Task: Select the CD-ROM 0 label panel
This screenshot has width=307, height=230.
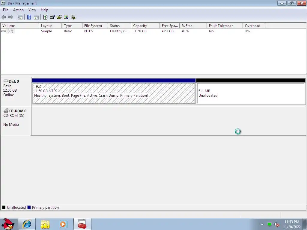Action: [x=16, y=121]
